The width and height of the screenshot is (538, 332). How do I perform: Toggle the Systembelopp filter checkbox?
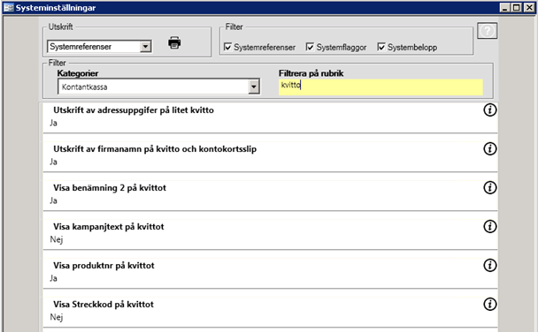click(x=381, y=47)
